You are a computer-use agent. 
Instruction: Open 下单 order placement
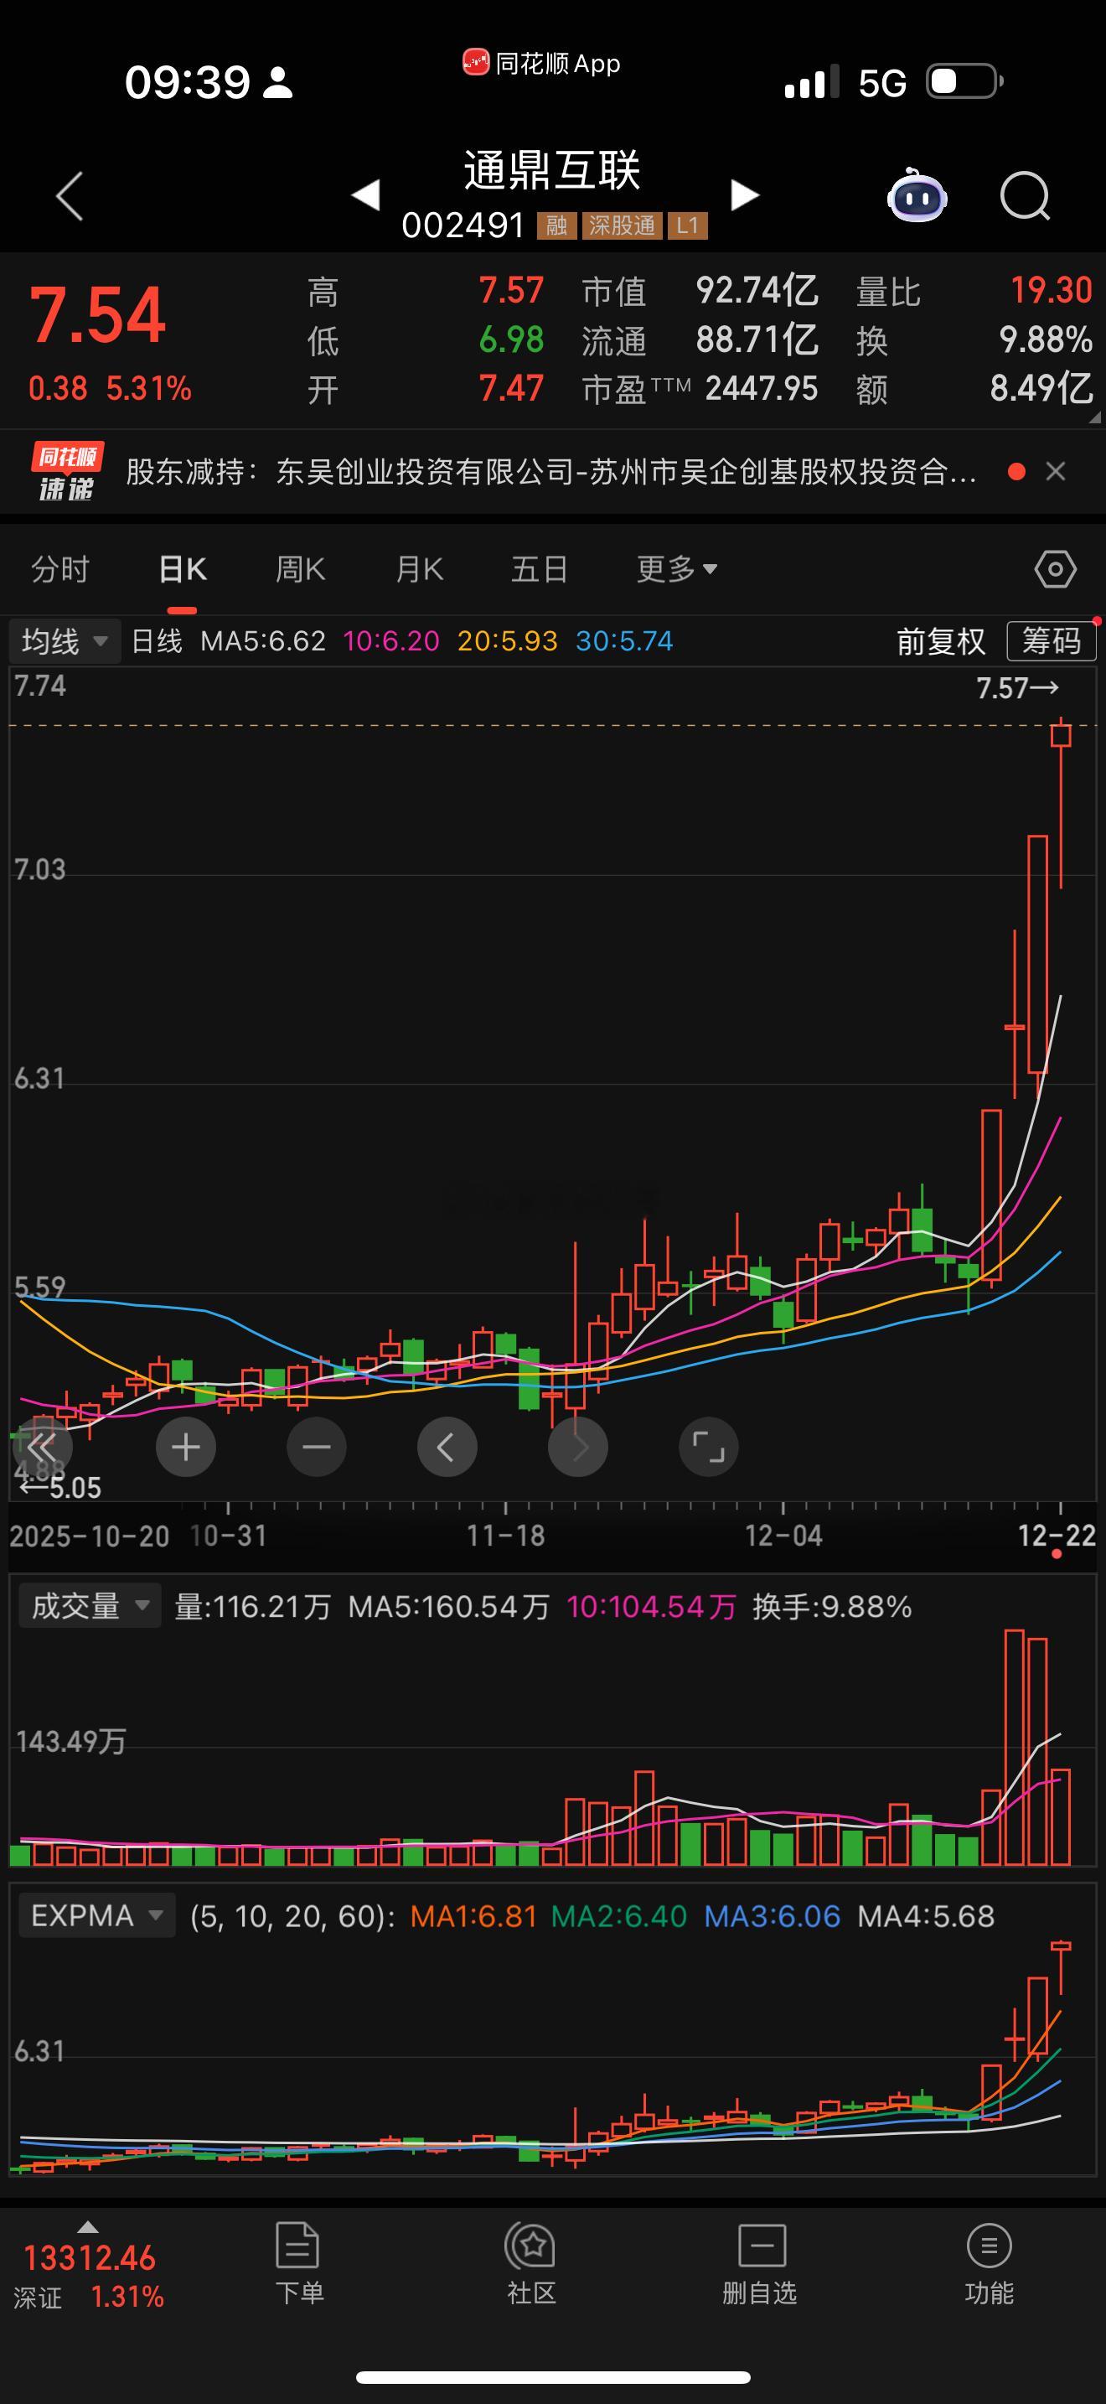click(298, 2265)
